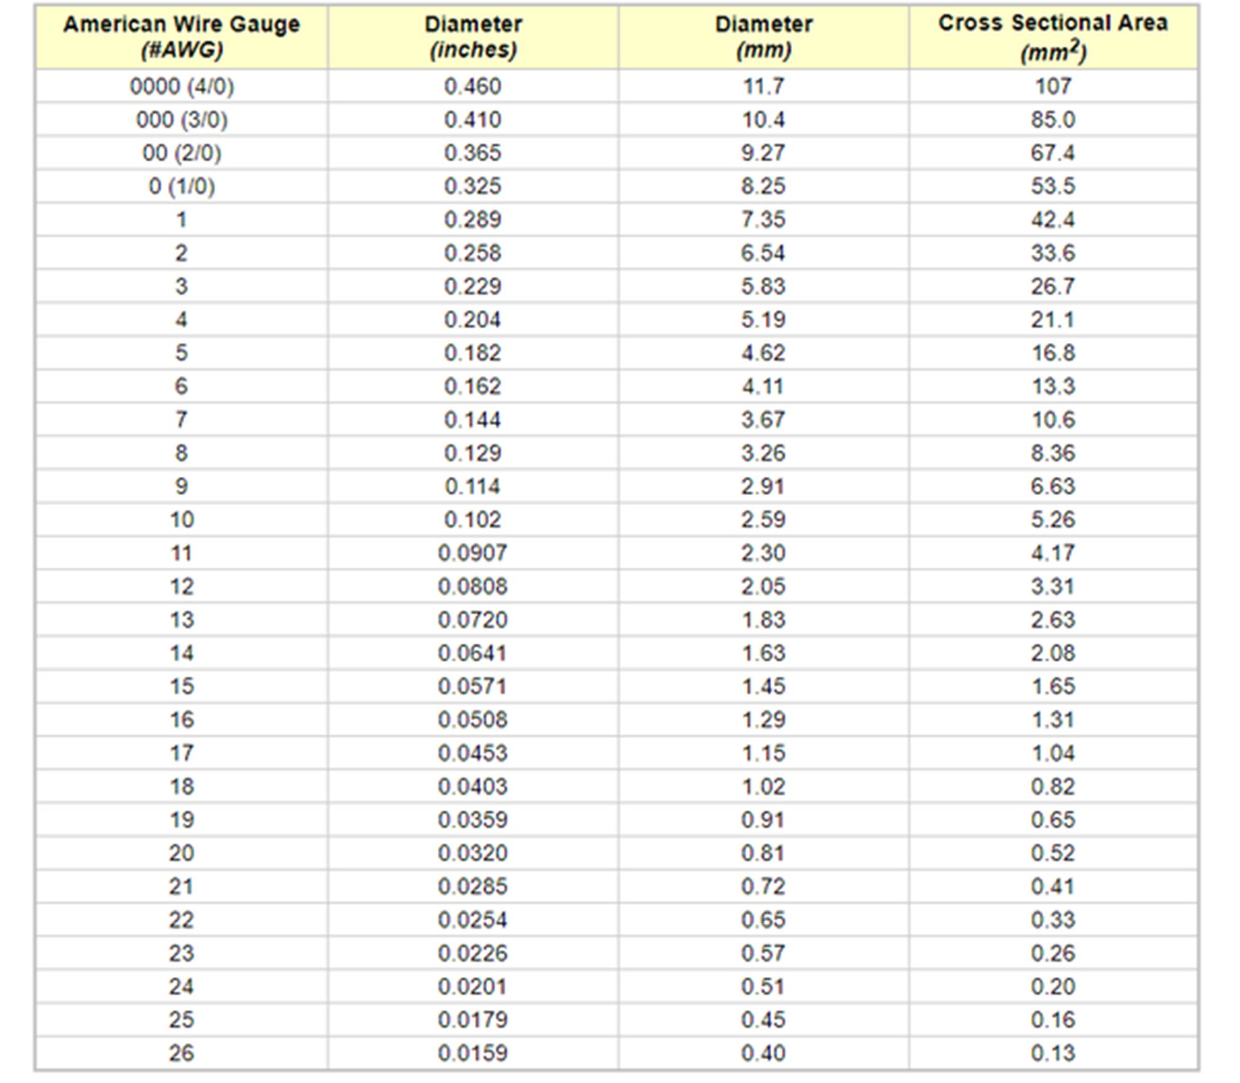The height and width of the screenshot is (1083, 1240).
Task: Click the 10.6 area cell
Action: tap(1053, 420)
